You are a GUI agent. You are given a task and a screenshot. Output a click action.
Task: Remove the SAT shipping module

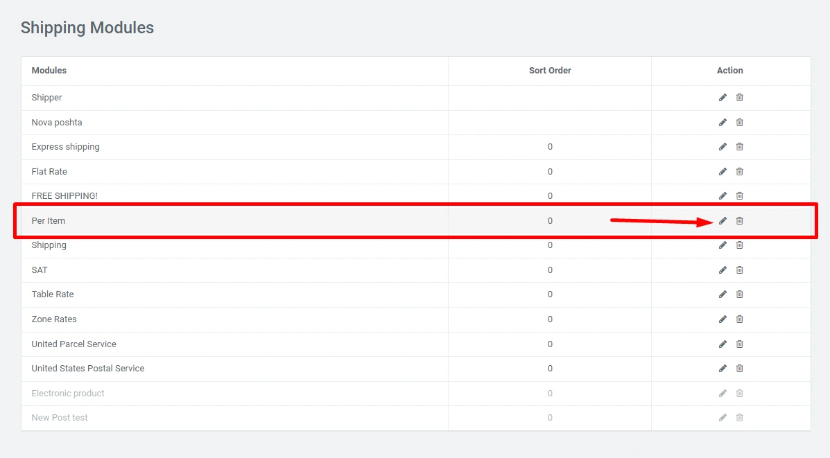[x=739, y=270]
